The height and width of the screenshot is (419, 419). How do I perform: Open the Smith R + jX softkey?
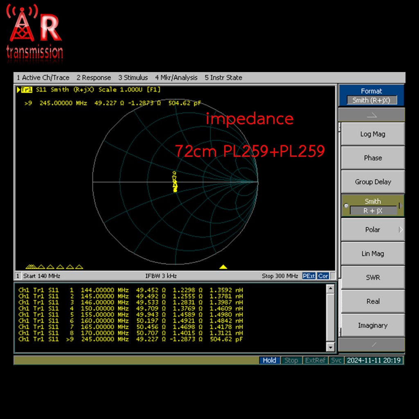373,205
